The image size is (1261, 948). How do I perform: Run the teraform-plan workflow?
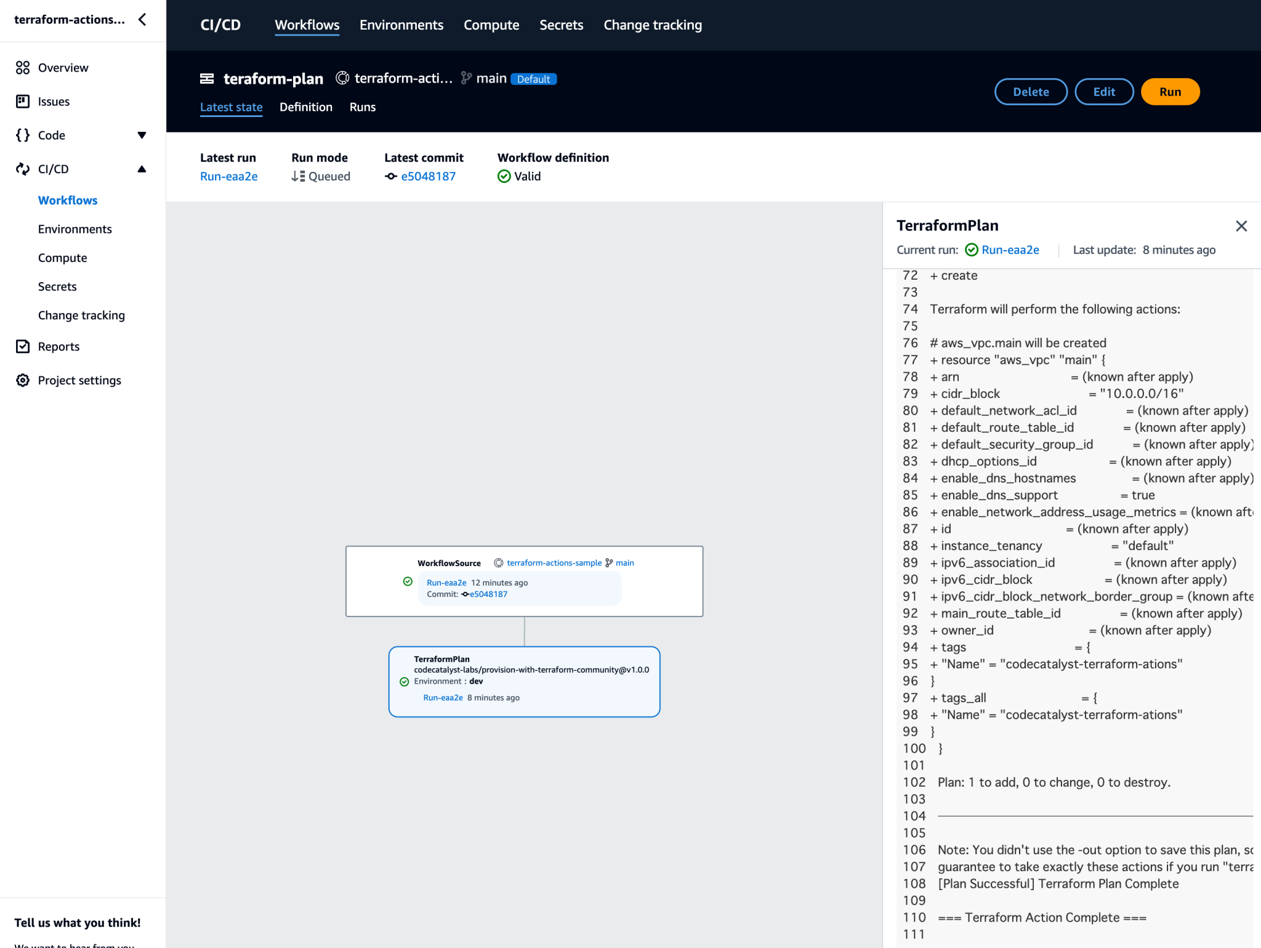[x=1169, y=91]
